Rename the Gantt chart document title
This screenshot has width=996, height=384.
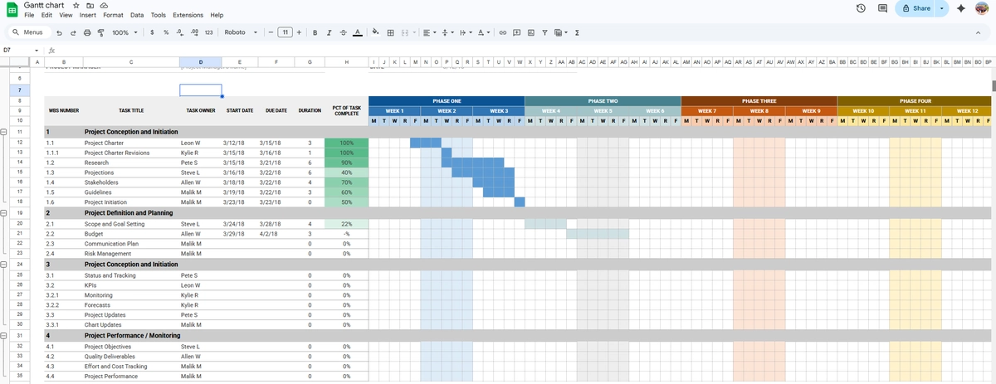[x=46, y=5]
